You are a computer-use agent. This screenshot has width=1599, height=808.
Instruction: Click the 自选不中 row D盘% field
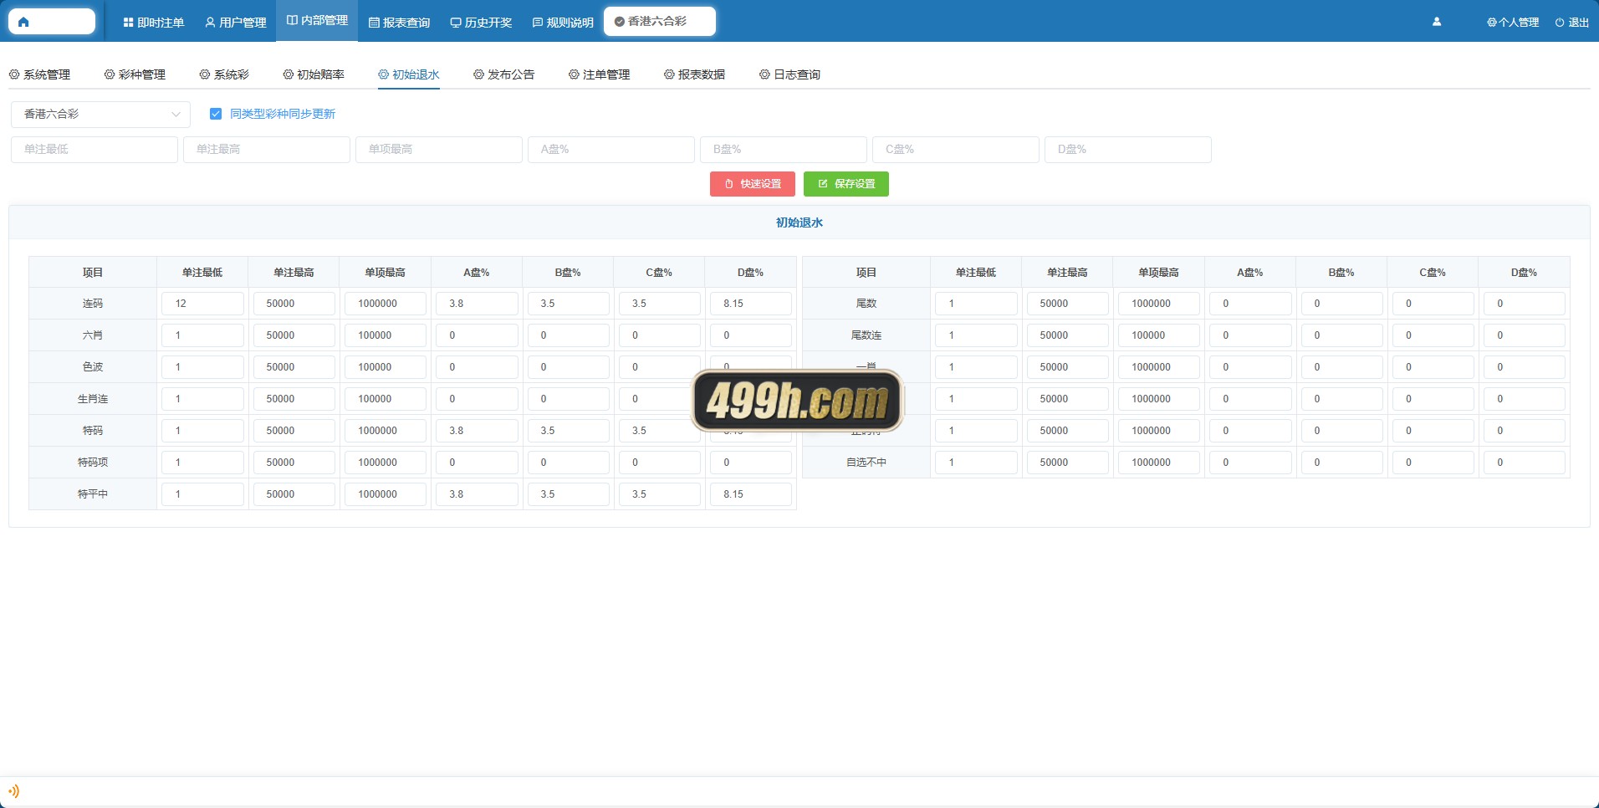pyautogui.click(x=1525, y=463)
